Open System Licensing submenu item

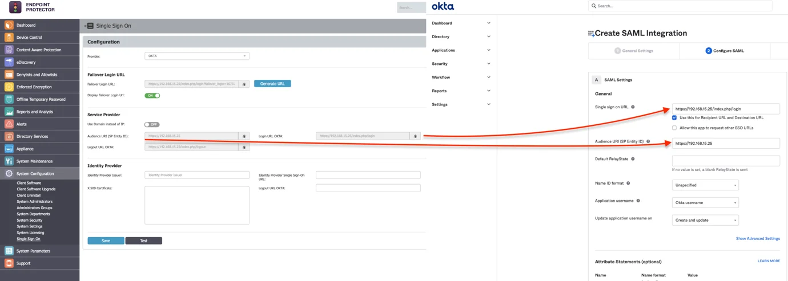point(30,233)
